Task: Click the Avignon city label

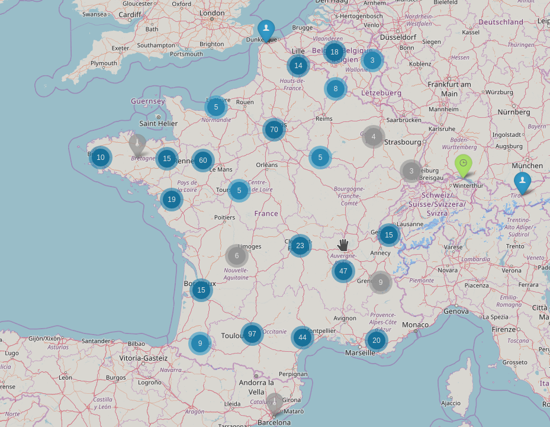Action: (x=345, y=319)
